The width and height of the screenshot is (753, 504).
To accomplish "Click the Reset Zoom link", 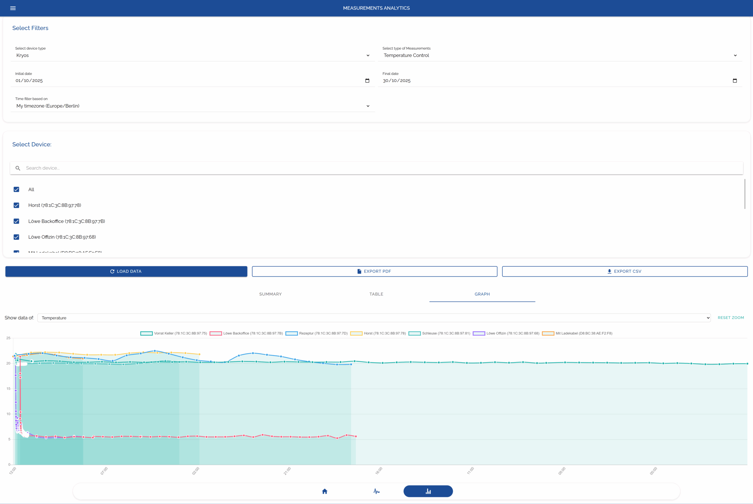I will pyautogui.click(x=731, y=317).
